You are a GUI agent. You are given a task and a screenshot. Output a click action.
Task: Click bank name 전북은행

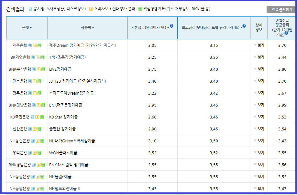(x=20, y=81)
